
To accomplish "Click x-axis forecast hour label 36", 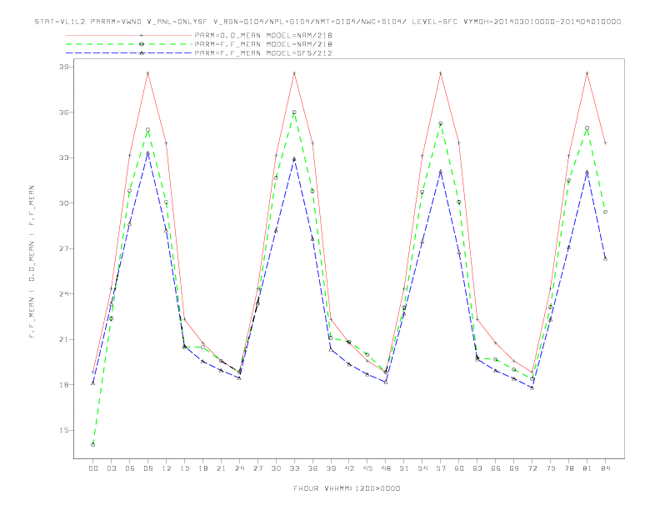I will point(312,468).
